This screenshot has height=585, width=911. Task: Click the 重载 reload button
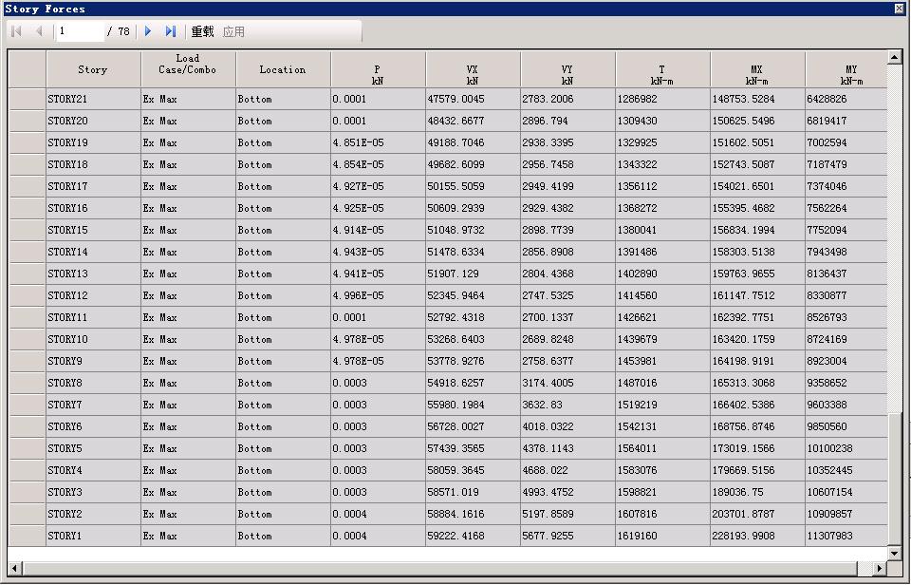pyautogui.click(x=202, y=31)
